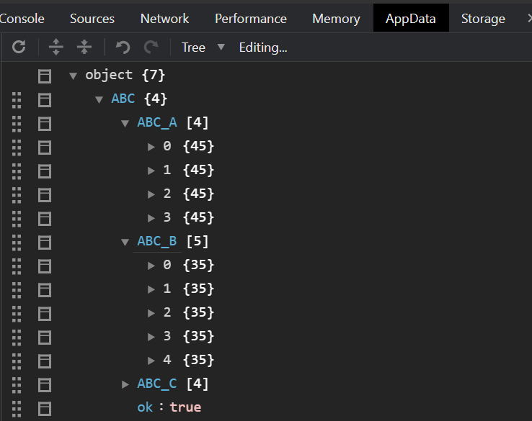Click the drag handle on the ok row

17,408
